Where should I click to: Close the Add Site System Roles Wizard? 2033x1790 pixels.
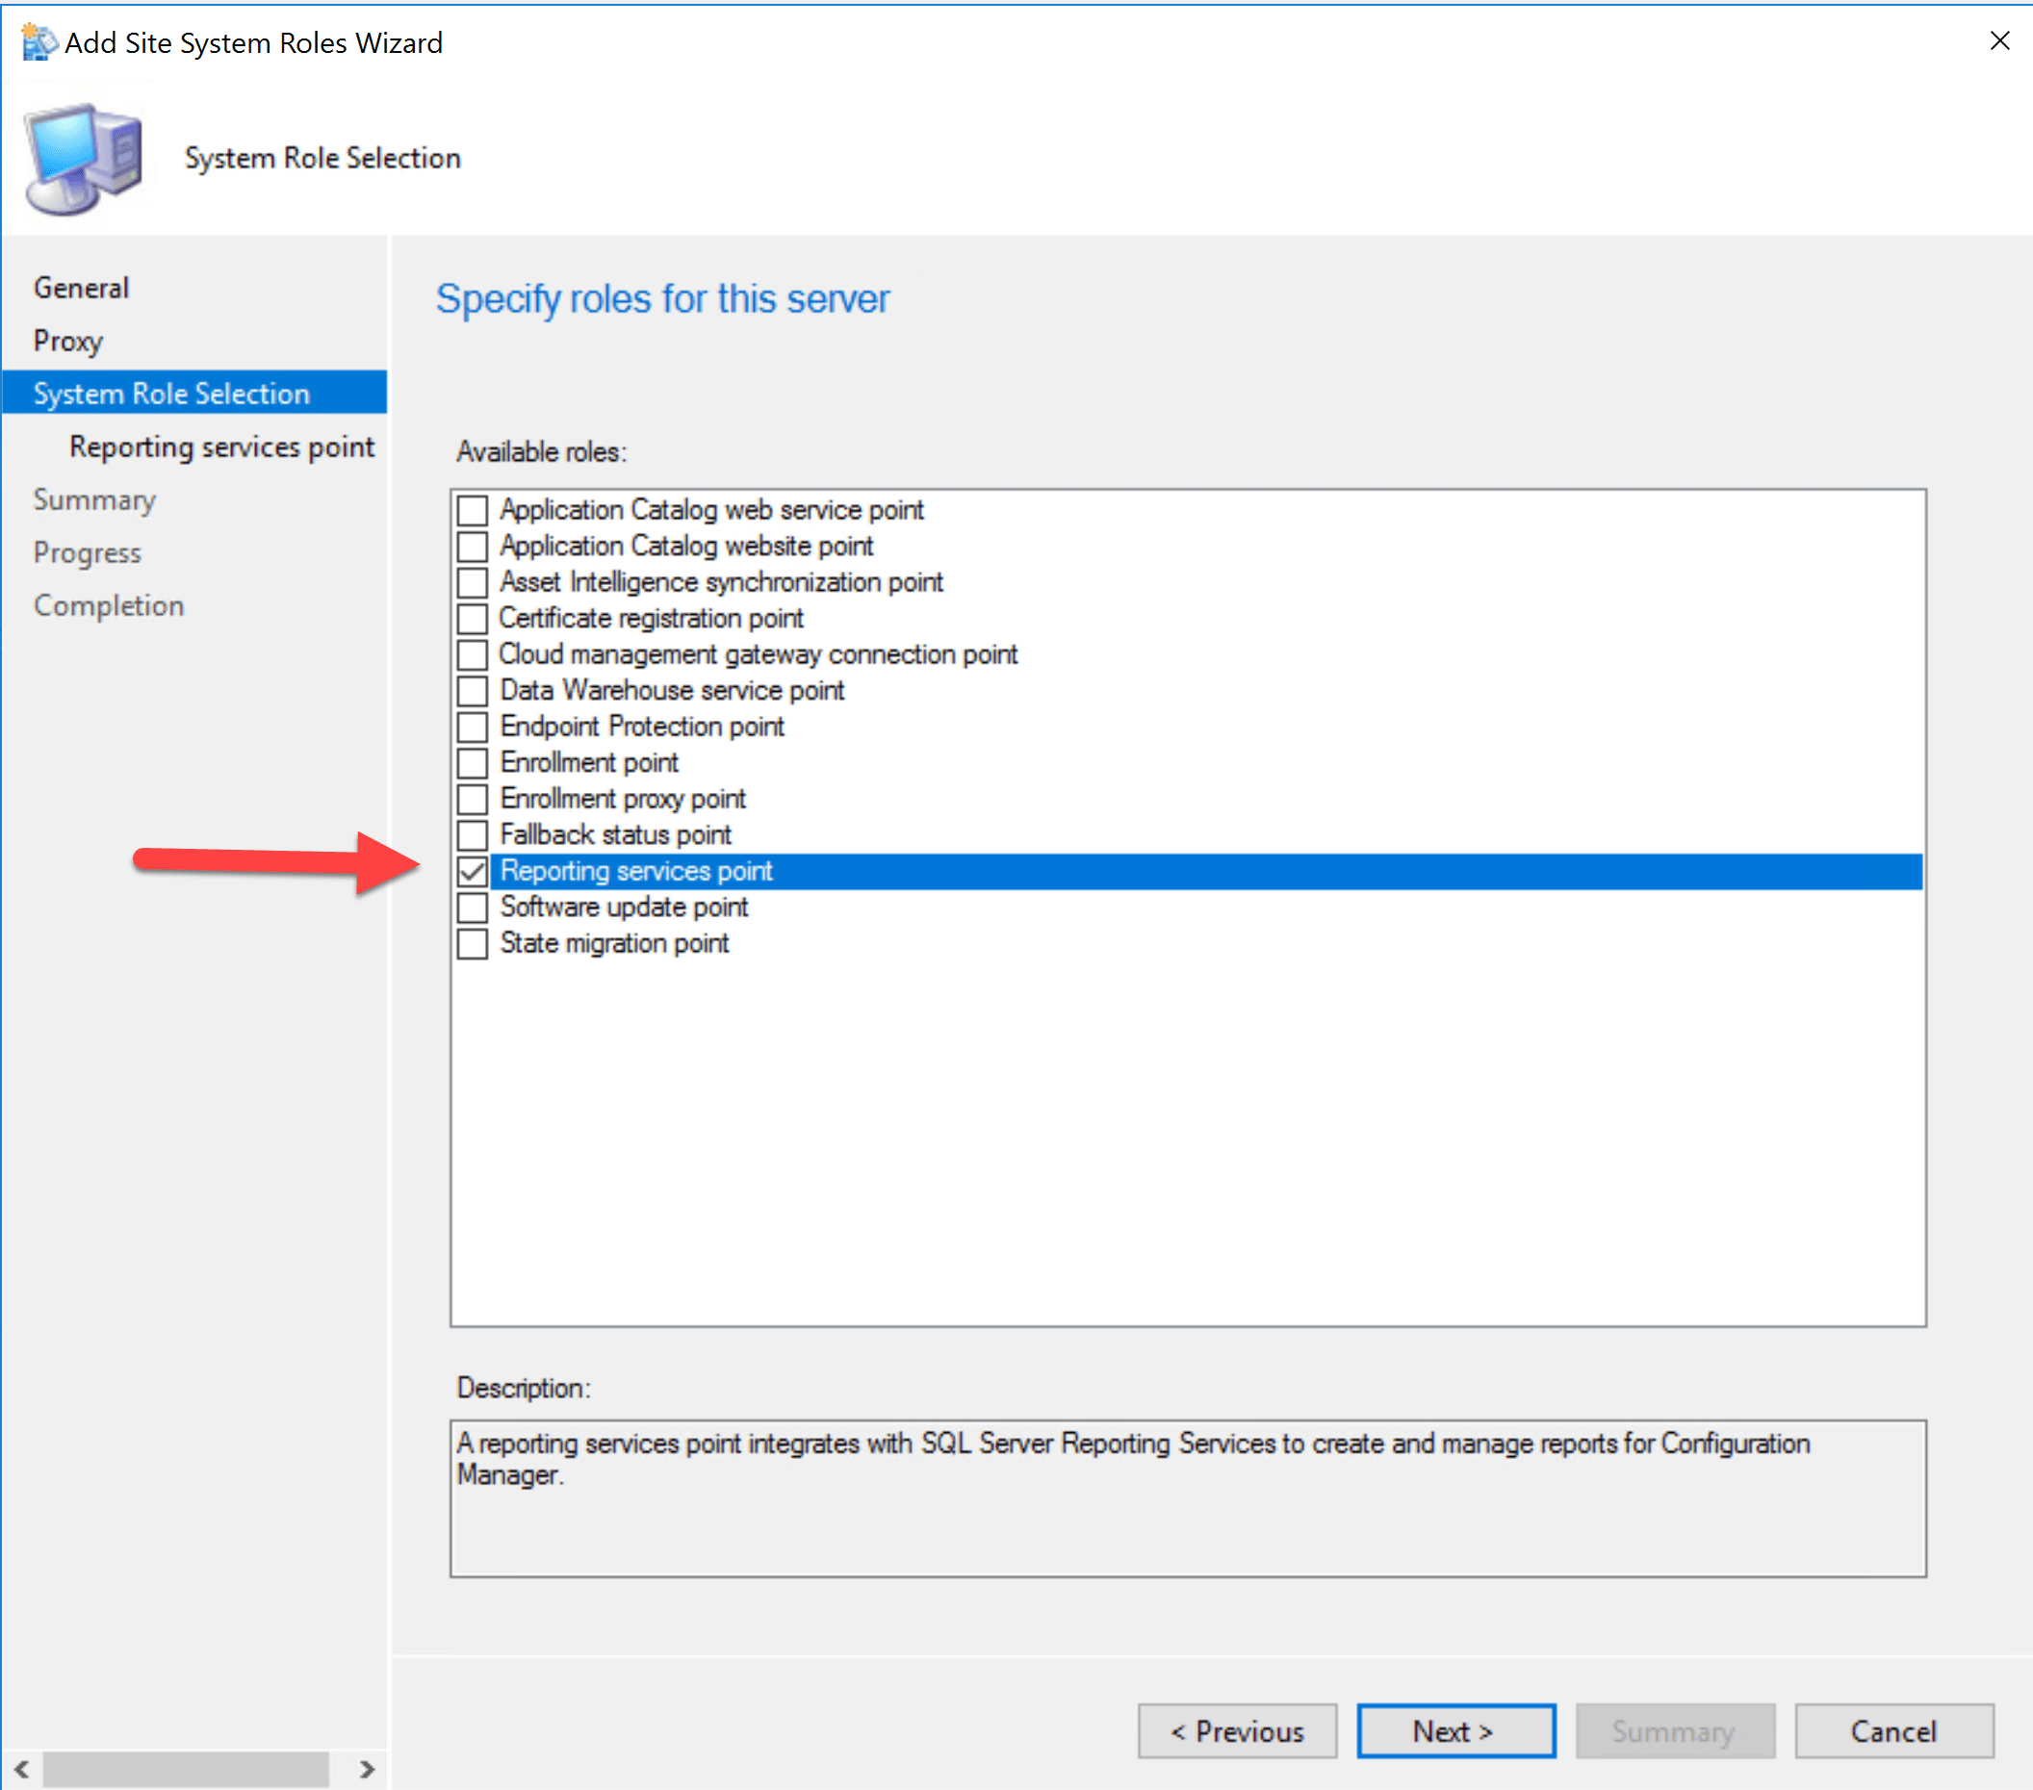point(1999,40)
